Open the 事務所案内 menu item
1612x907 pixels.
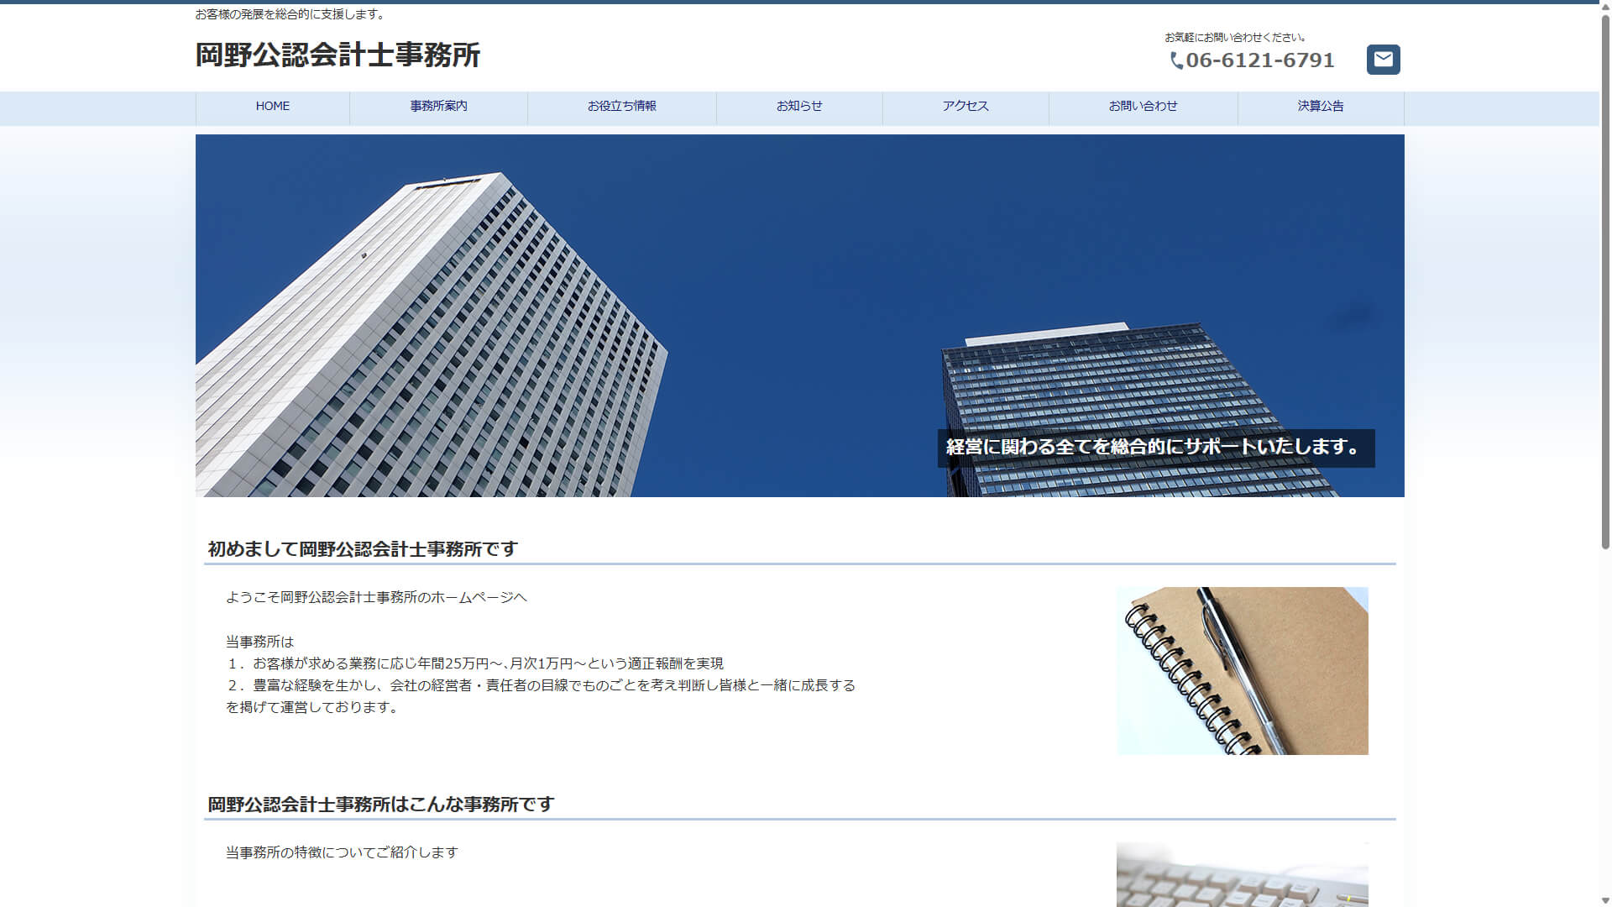[x=438, y=106]
